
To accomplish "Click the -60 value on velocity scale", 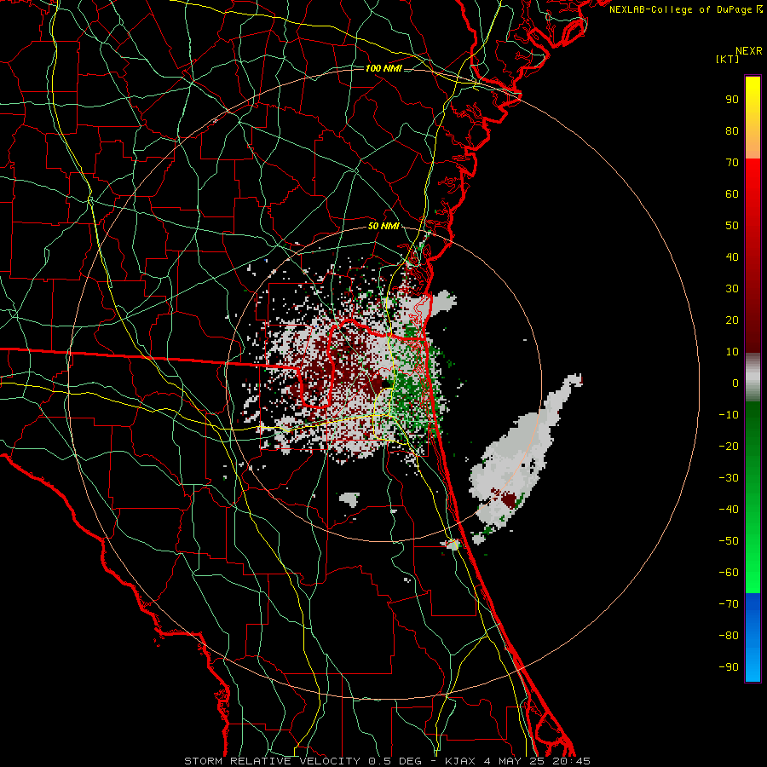I will click(x=729, y=573).
